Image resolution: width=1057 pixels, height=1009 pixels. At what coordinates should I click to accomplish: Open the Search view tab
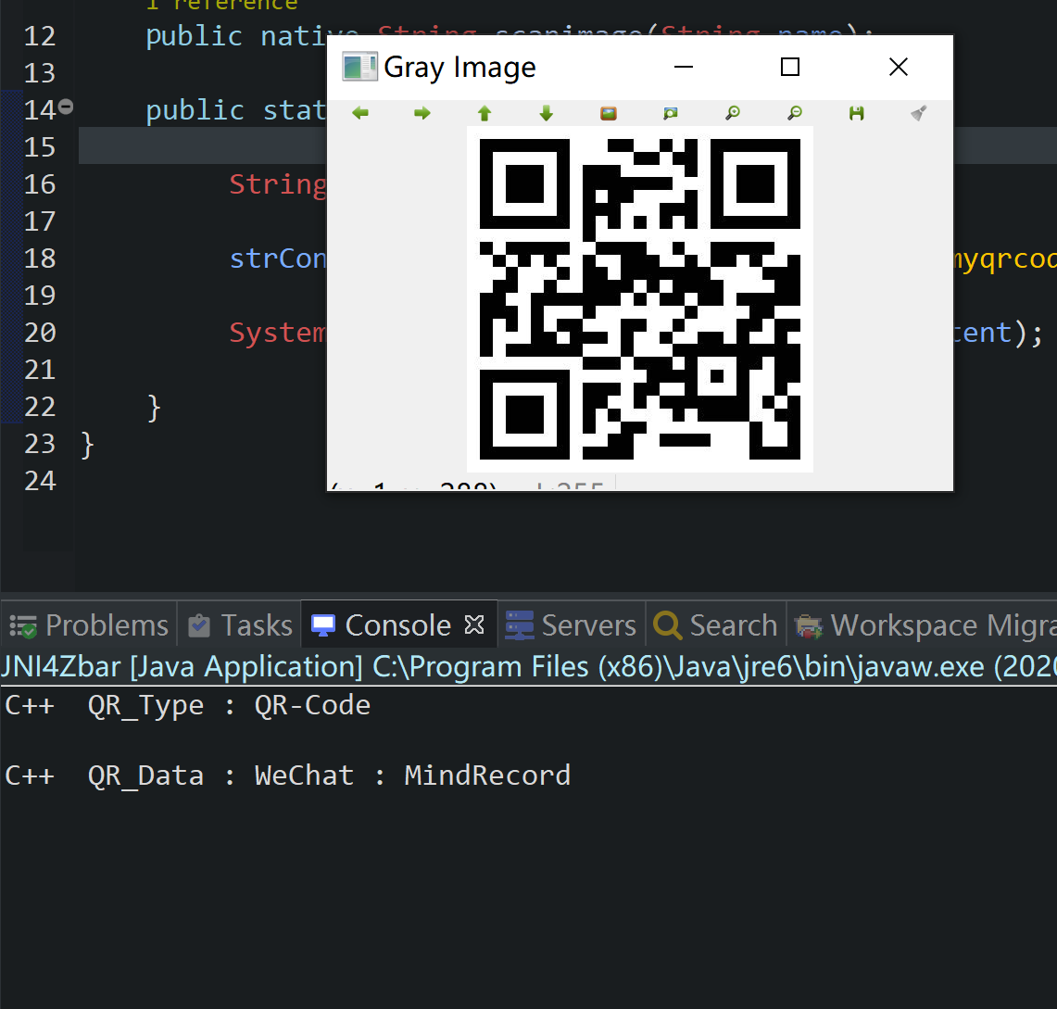pos(716,625)
